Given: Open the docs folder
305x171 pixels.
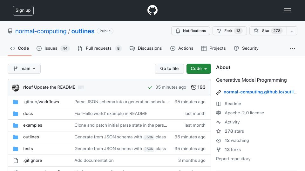Looking at the screenshot, I should pyautogui.click(x=28, y=113).
